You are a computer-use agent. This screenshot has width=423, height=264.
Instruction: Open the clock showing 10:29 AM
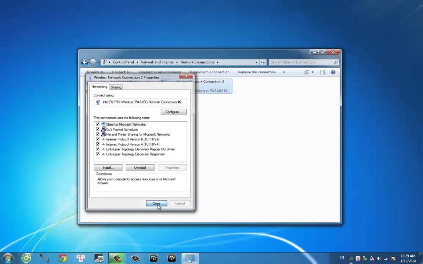coord(408,258)
